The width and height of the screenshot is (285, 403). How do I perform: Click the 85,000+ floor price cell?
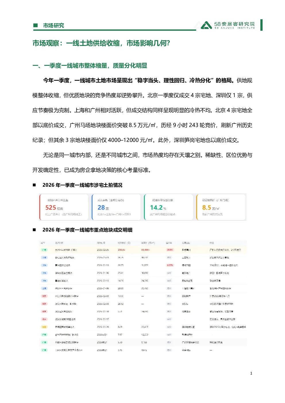[x=145, y=250]
